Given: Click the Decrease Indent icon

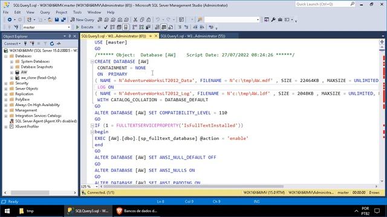Looking at the screenshot, I should [x=195, y=27].
